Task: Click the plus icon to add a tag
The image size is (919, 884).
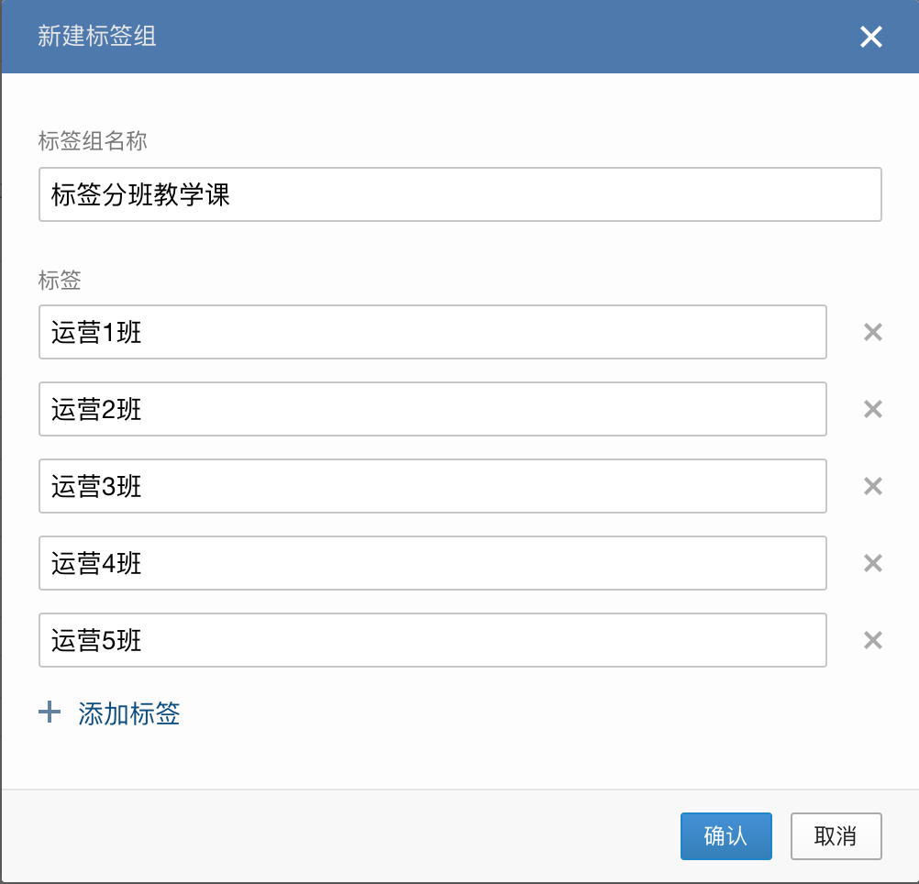Action: tap(50, 713)
